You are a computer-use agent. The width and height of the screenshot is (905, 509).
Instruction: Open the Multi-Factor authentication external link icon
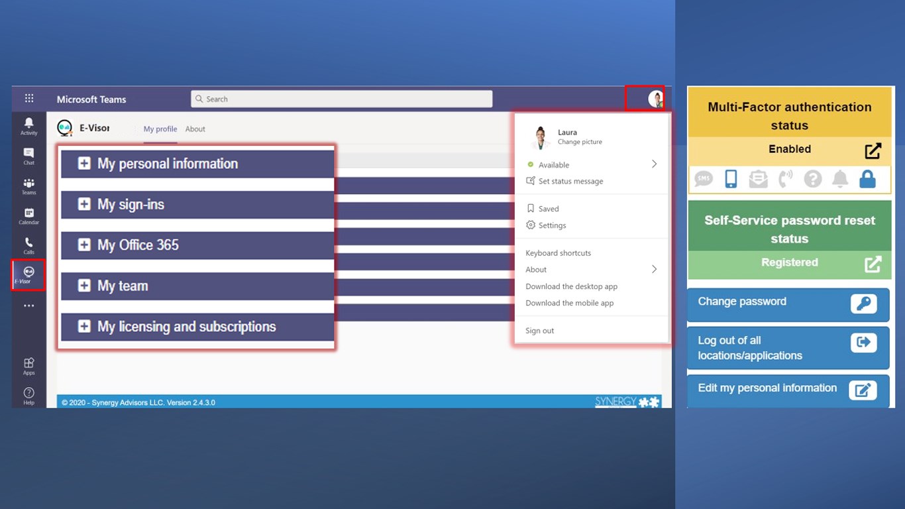tap(873, 150)
